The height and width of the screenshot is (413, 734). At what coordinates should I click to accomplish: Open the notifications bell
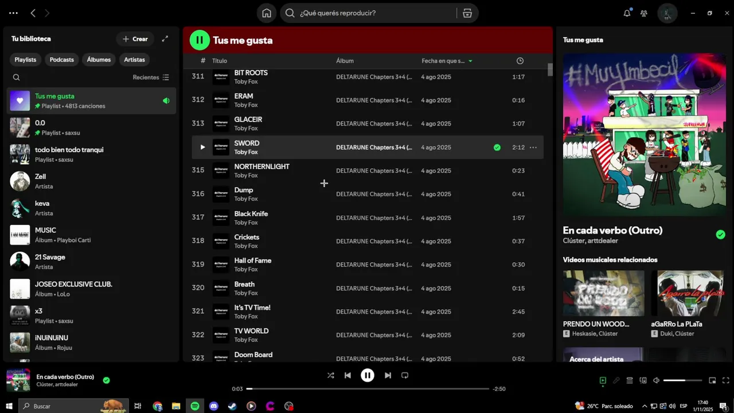tap(627, 13)
